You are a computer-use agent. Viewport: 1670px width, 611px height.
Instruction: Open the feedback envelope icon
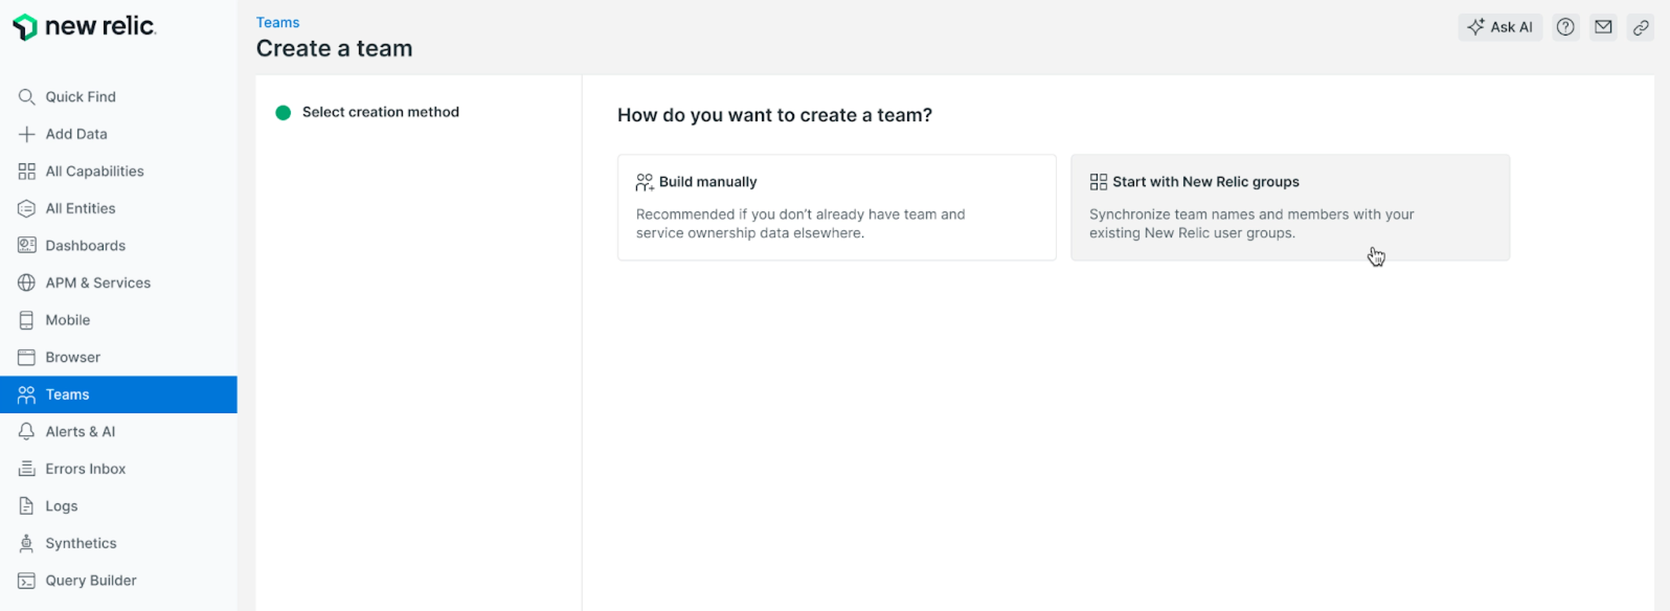(x=1603, y=27)
